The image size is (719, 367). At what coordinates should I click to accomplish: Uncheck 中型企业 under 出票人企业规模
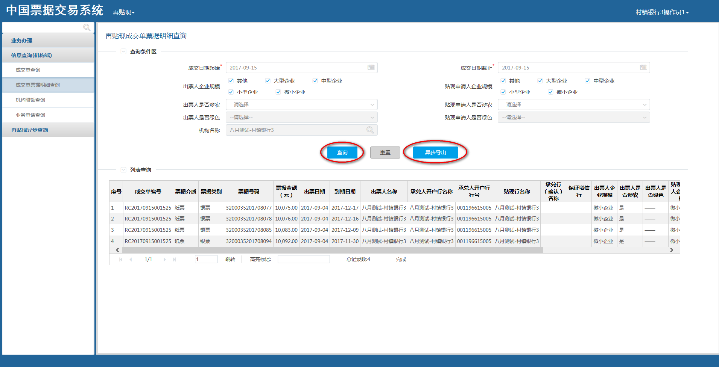click(315, 81)
